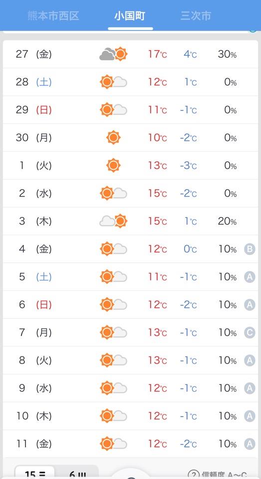Click the reliability A badge on the 5th
This screenshot has height=479, width=261.
coord(250,277)
